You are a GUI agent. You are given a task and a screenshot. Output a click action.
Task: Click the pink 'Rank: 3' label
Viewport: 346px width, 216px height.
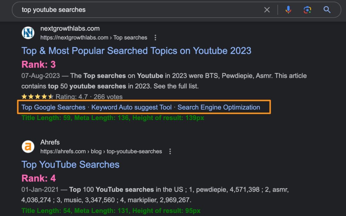38,65
